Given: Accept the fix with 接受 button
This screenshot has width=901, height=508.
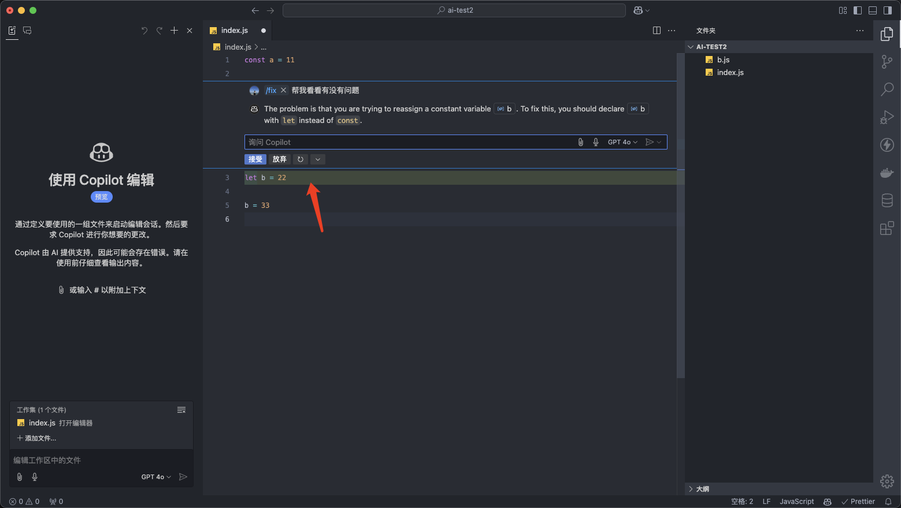Looking at the screenshot, I should pyautogui.click(x=255, y=159).
